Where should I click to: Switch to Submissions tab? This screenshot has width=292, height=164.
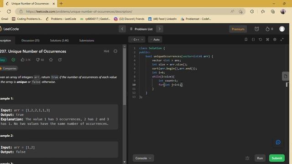(87, 41)
